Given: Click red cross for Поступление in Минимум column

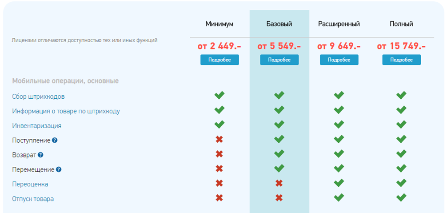Looking at the screenshot, I should coord(219,140).
